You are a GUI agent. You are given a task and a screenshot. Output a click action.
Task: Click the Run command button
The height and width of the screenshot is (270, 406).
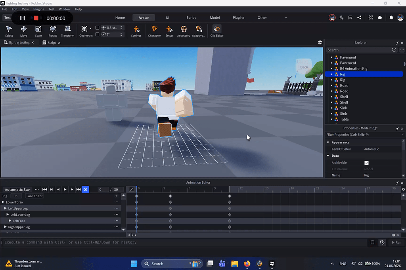396,242
